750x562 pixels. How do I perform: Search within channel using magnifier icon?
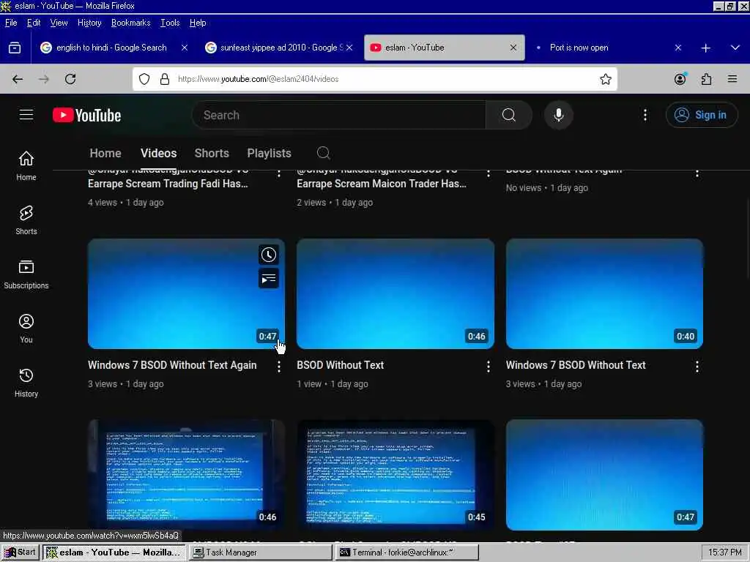click(x=323, y=153)
